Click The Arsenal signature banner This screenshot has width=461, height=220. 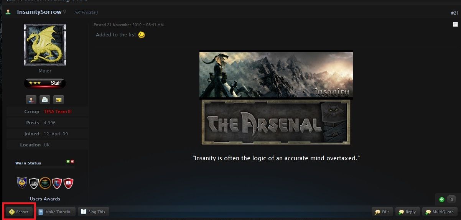tap(276, 122)
